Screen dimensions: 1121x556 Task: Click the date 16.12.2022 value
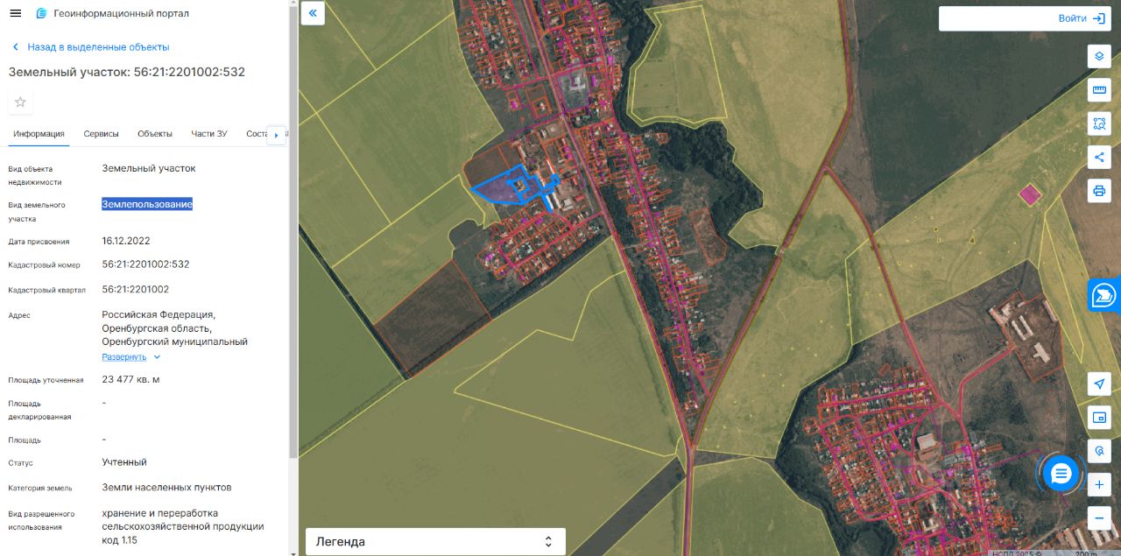click(x=126, y=241)
